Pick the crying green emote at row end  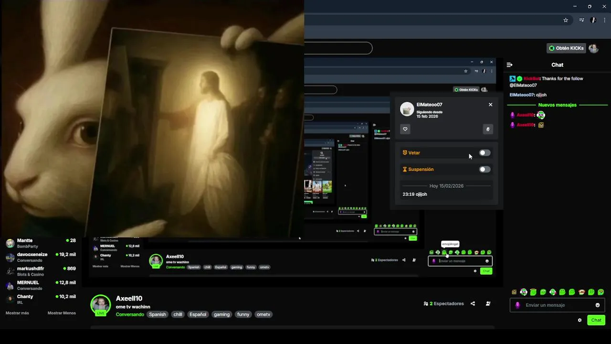click(x=600, y=292)
